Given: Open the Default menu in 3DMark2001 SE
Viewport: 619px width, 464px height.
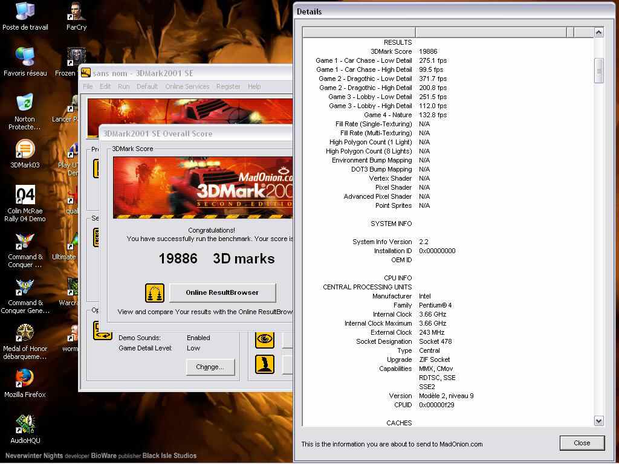Looking at the screenshot, I should (147, 86).
